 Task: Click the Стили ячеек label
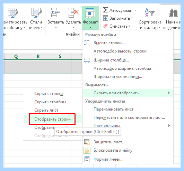click(36, 25)
